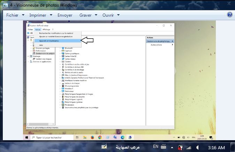
Task: Select pictured Entrées et sorties audio row
Action: (72, 72)
